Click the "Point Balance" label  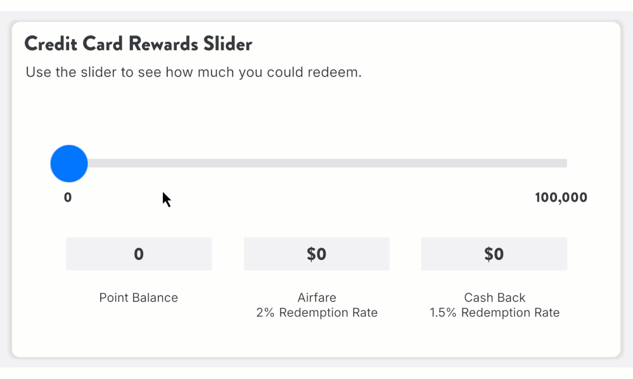tap(139, 298)
